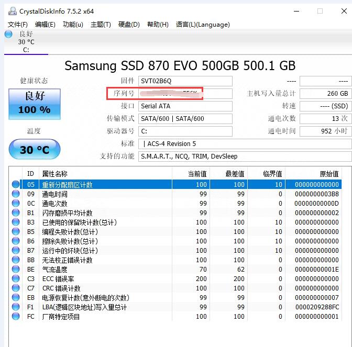Screen dimensions: 352x347
Task: Click the rotation rate value ---- (SSD)
Action: tap(325, 106)
